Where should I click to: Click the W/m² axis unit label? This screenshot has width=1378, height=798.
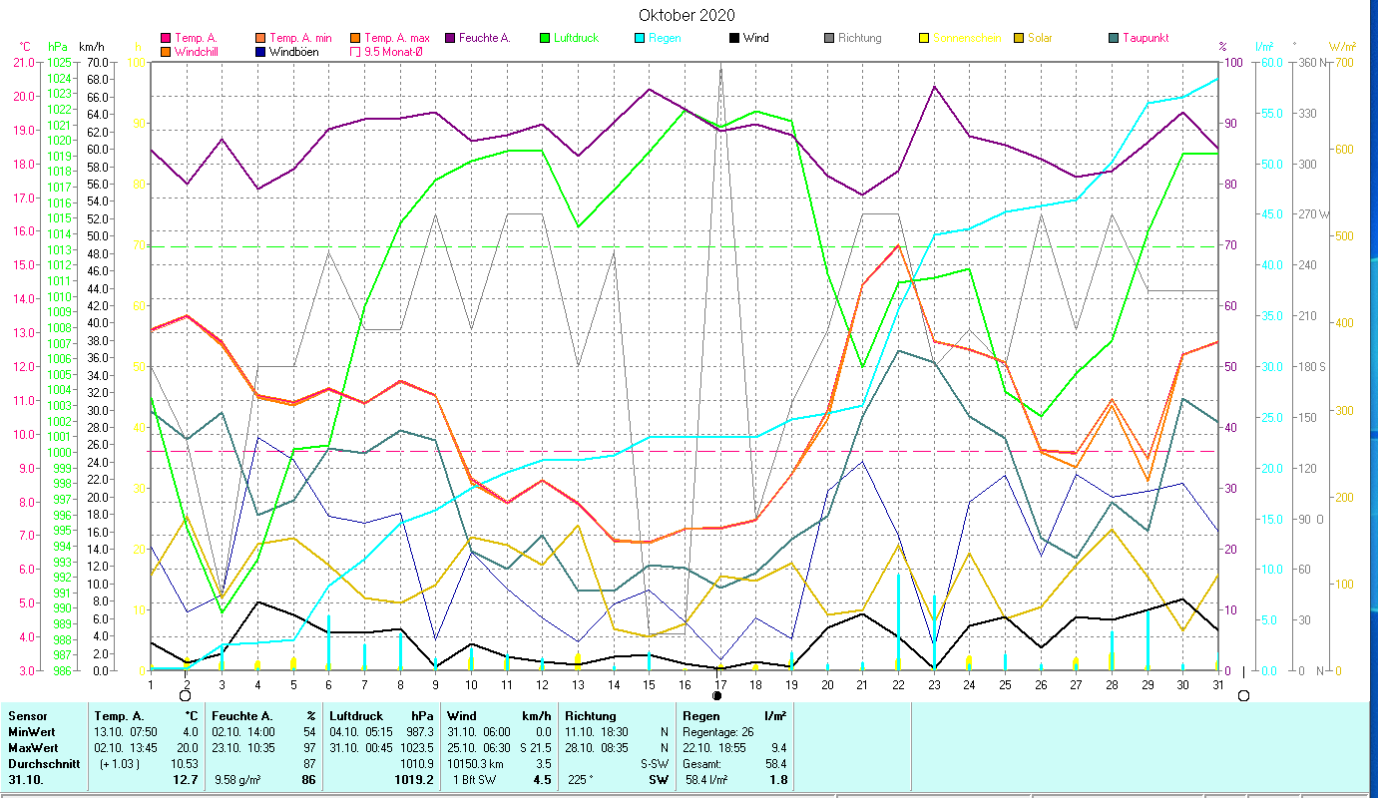(1343, 47)
